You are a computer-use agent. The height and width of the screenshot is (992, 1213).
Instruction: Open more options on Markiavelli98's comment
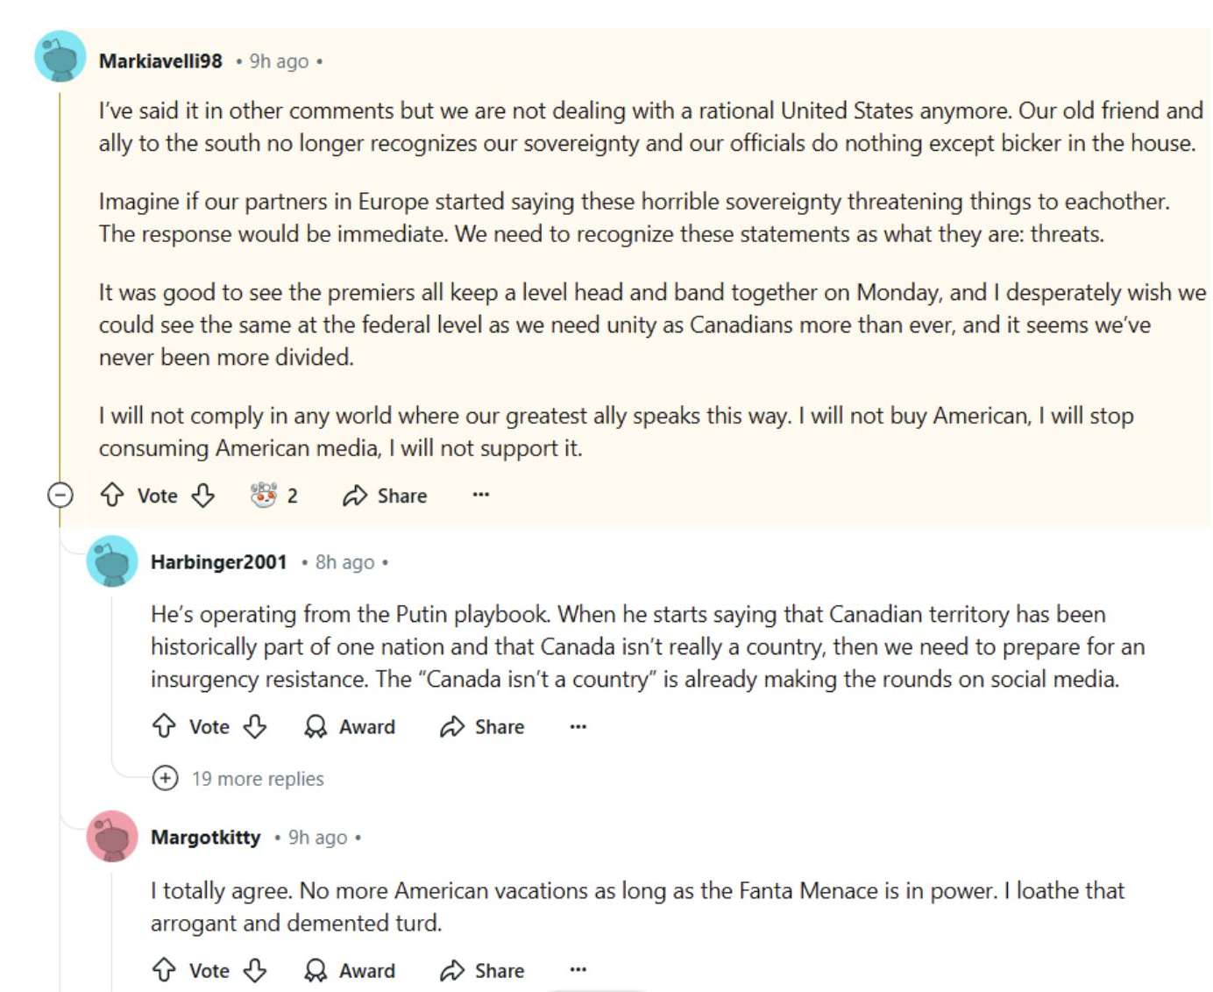click(x=480, y=495)
